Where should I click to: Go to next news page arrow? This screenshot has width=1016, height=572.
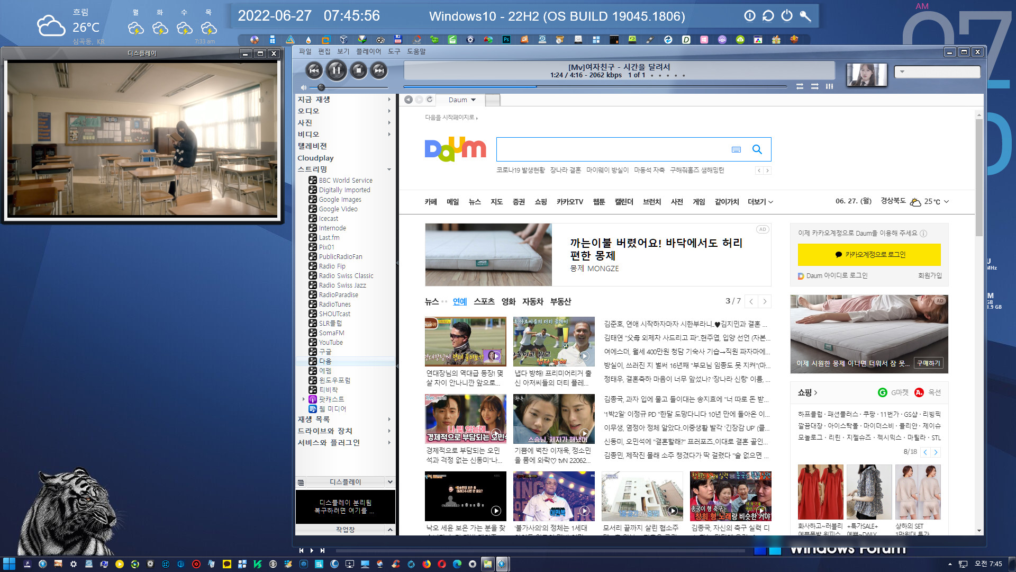tap(765, 301)
